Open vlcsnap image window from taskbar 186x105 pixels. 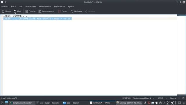click(129, 103)
